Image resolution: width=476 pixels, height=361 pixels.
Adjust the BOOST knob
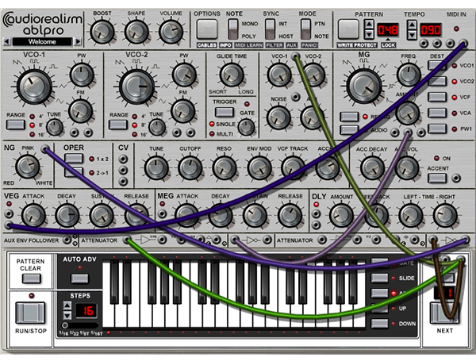102,32
